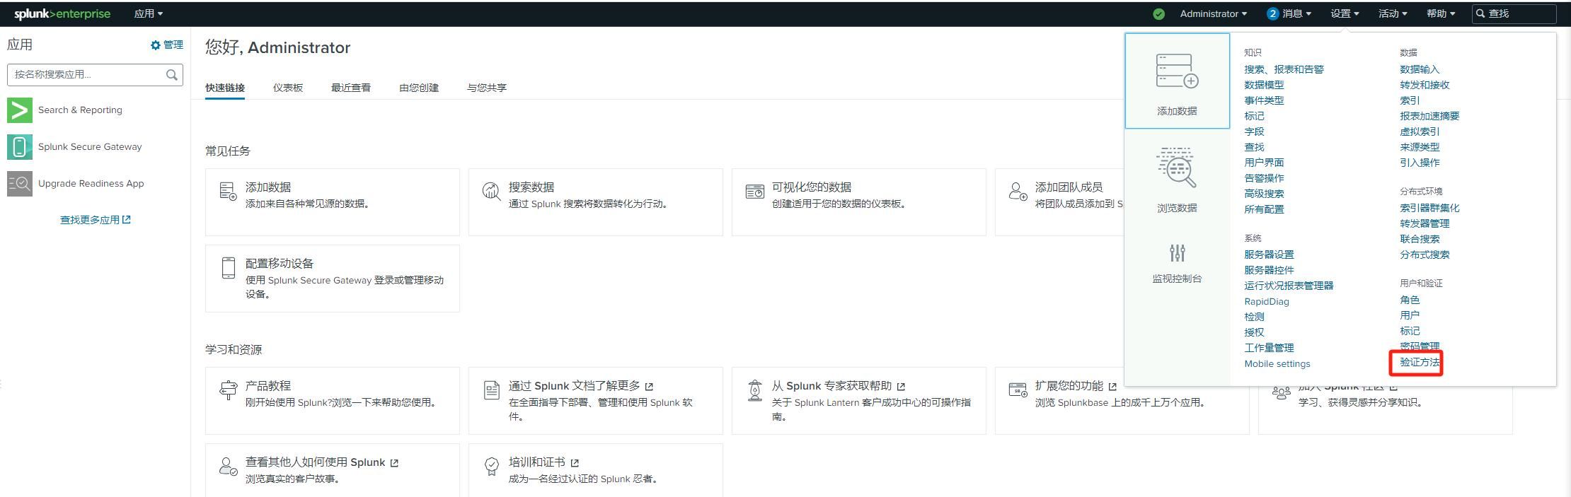Select 转发和接收 in settings menu
The image size is (1571, 497).
pyautogui.click(x=1425, y=85)
